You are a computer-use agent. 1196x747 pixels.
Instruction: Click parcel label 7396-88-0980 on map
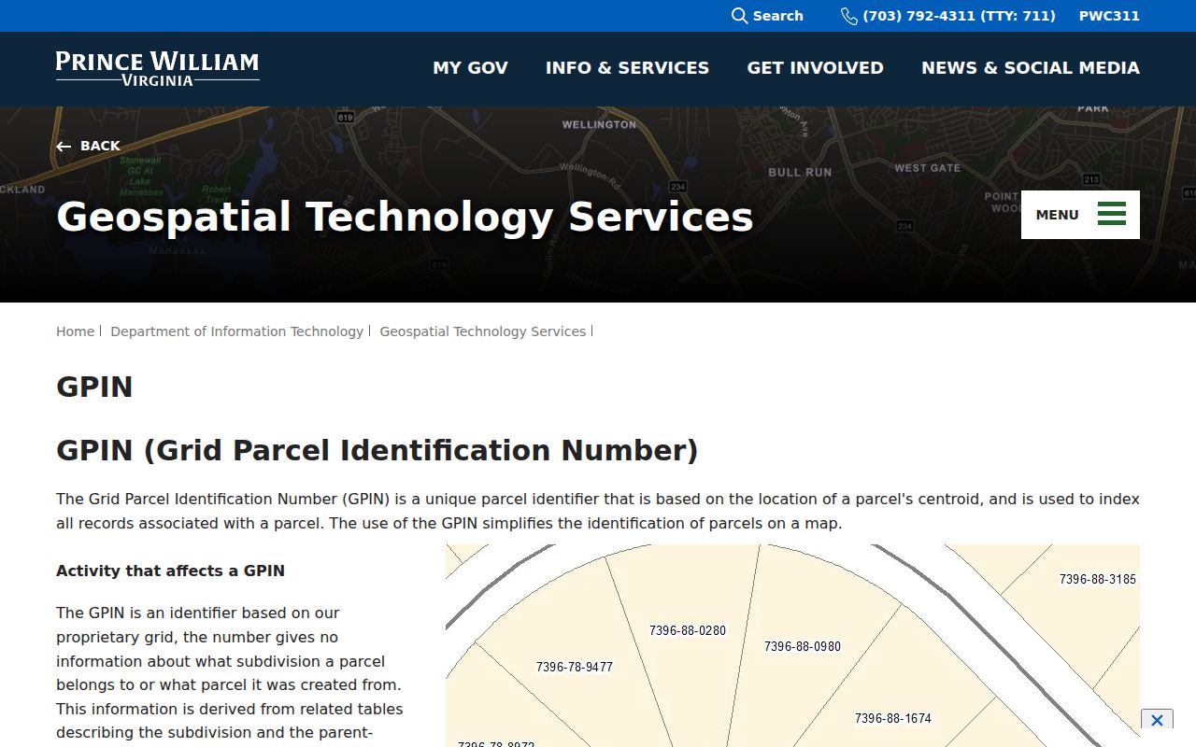[x=803, y=646]
